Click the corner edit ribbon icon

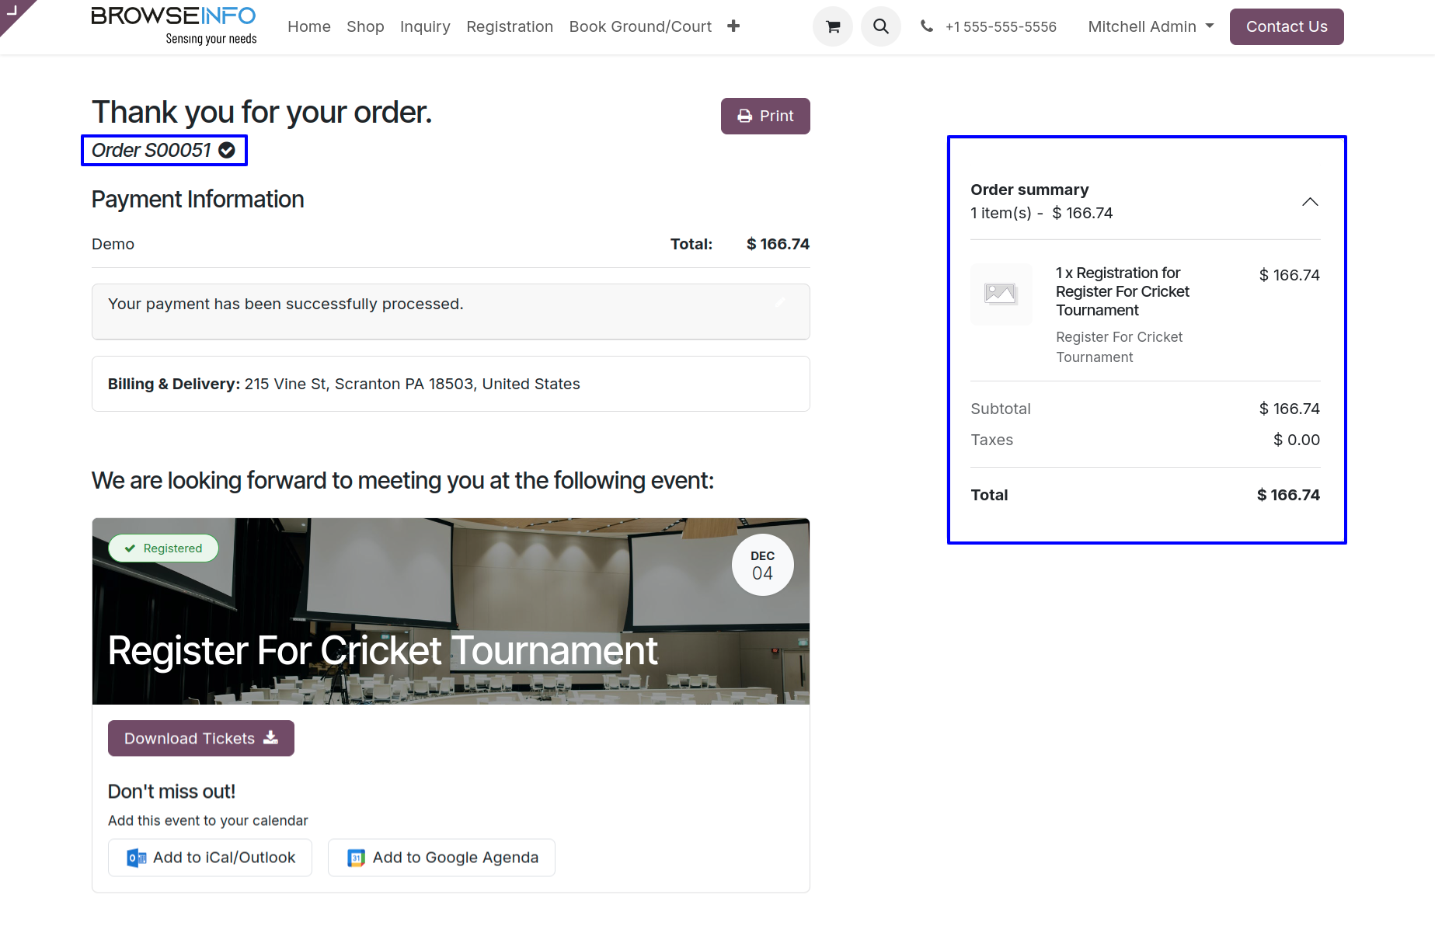point(12,11)
